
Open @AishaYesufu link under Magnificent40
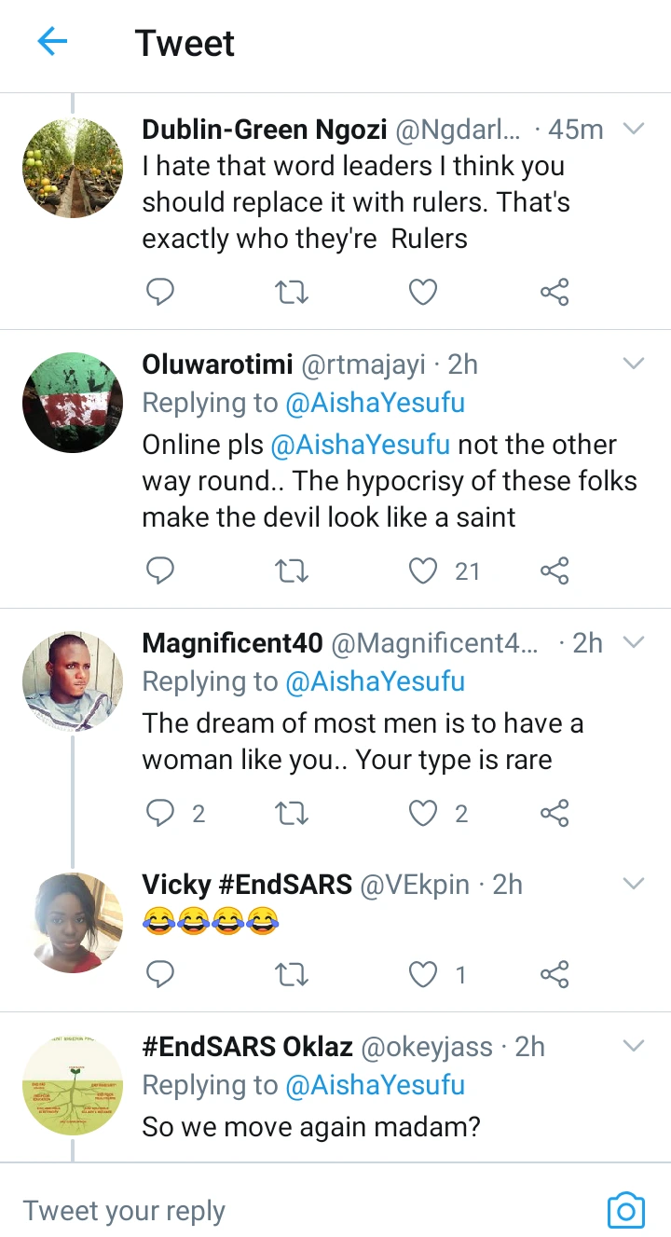coord(375,681)
